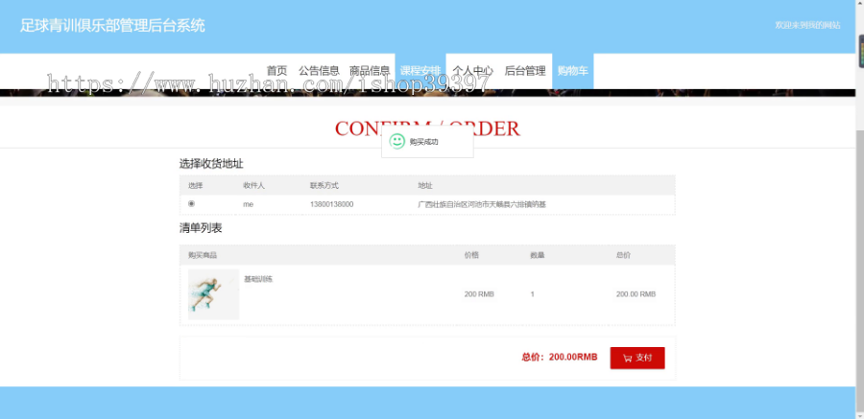Click the 200 RMB unit price
Screen dimensions: 864x419
pos(479,294)
